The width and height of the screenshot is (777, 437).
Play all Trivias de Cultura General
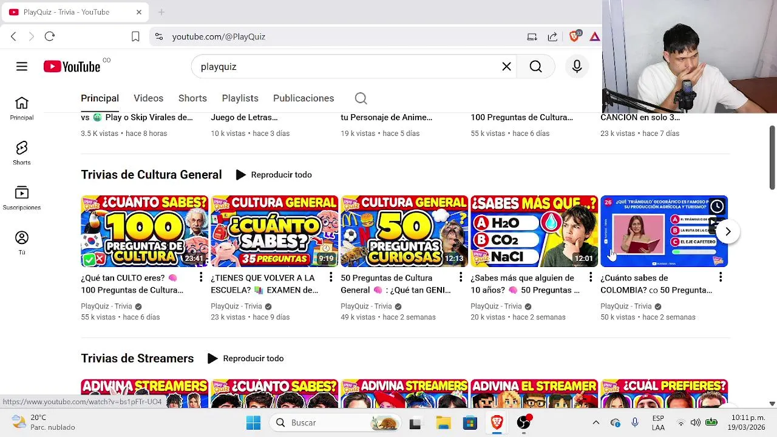274,175
